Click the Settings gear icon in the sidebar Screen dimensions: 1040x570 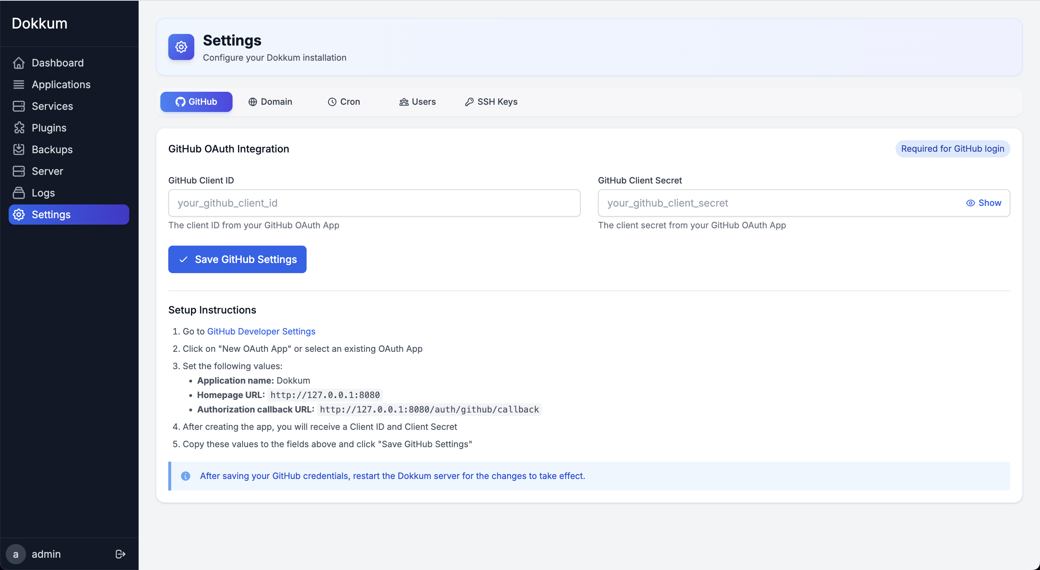pos(19,215)
